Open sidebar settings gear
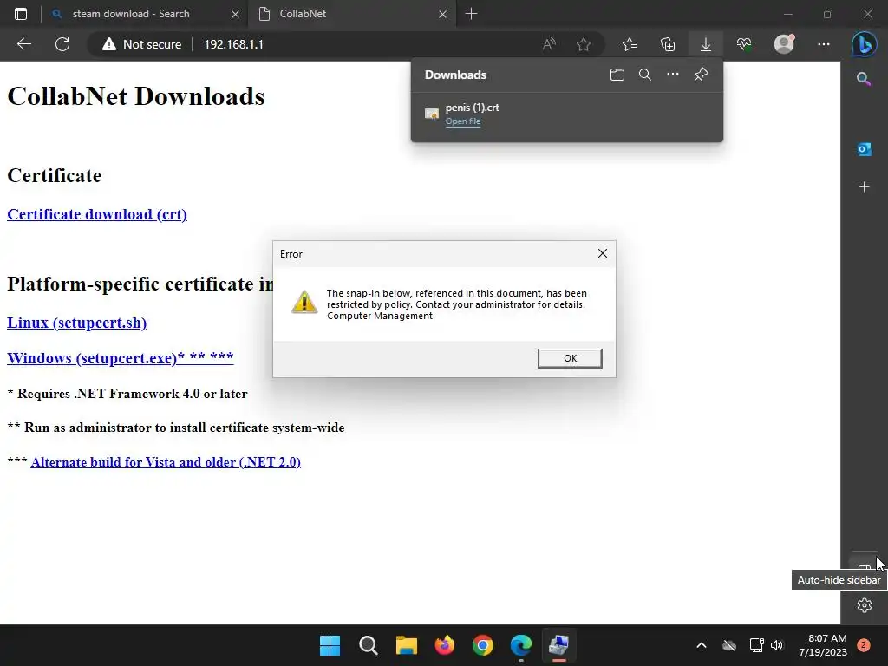The image size is (888, 666). (865, 605)
